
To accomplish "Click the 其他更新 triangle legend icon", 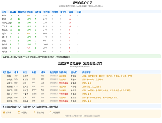I will point(50,112).
